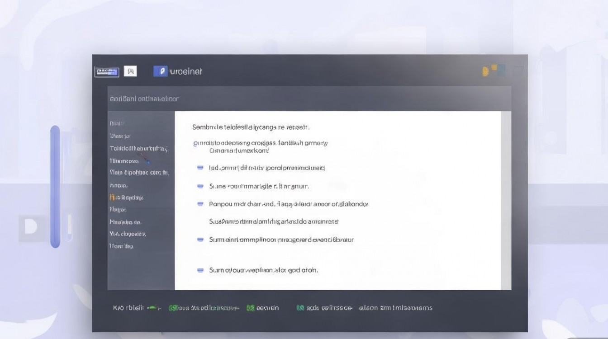Viewport: 608px width, 339px height.
Task: Choose the "Tlorr Yag" sidebar entry
Action: pos(121,246)
